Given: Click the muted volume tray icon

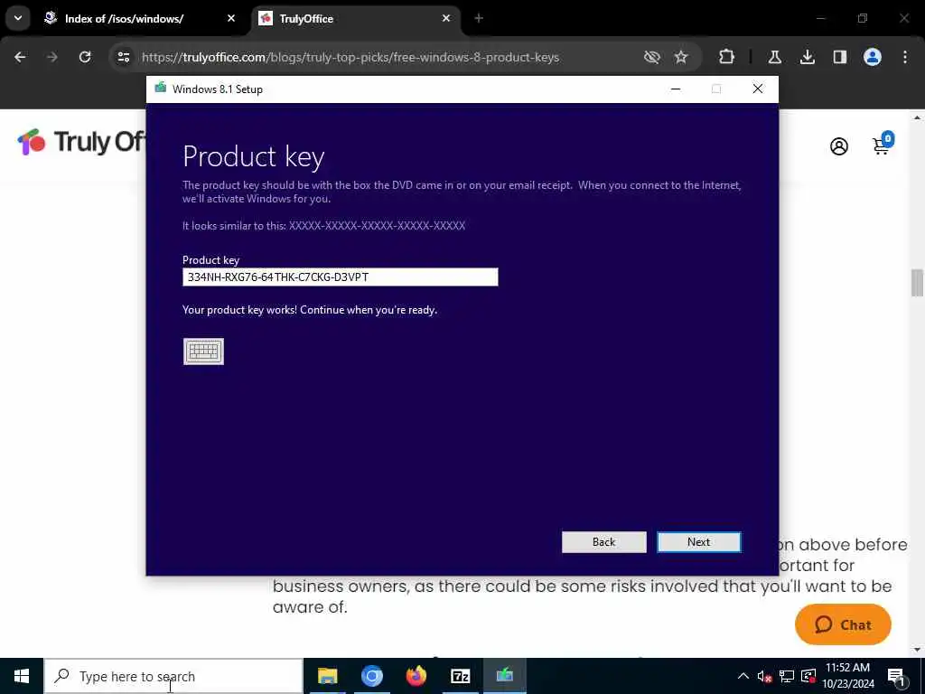Looking at the screenshot, I should [764, 677].
